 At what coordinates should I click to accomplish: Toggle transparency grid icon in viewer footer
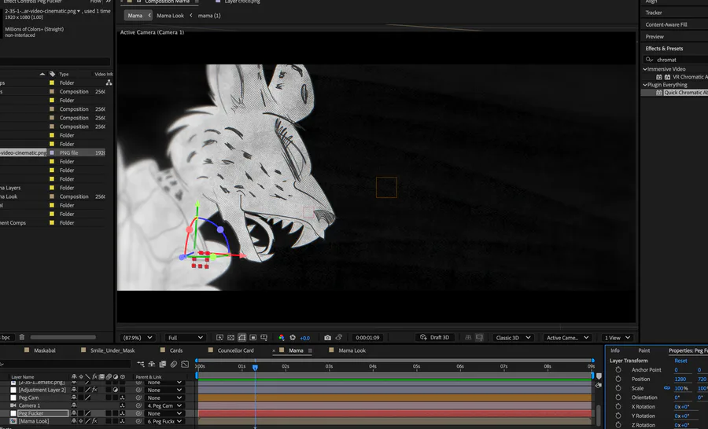tap(230, 337)
